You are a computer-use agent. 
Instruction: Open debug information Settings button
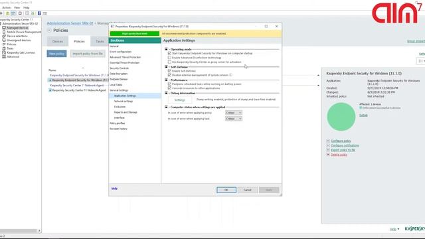click(180, 100)
